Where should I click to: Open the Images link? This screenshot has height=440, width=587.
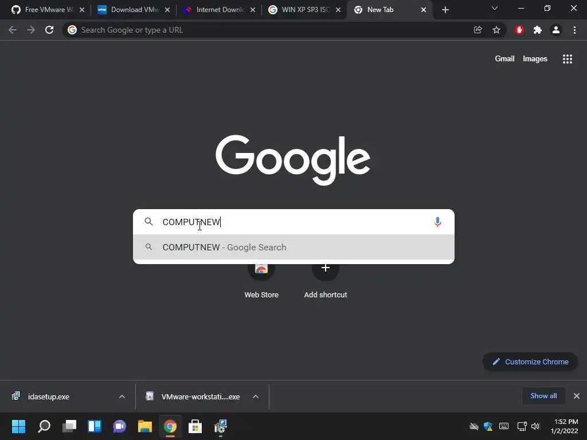535,59
